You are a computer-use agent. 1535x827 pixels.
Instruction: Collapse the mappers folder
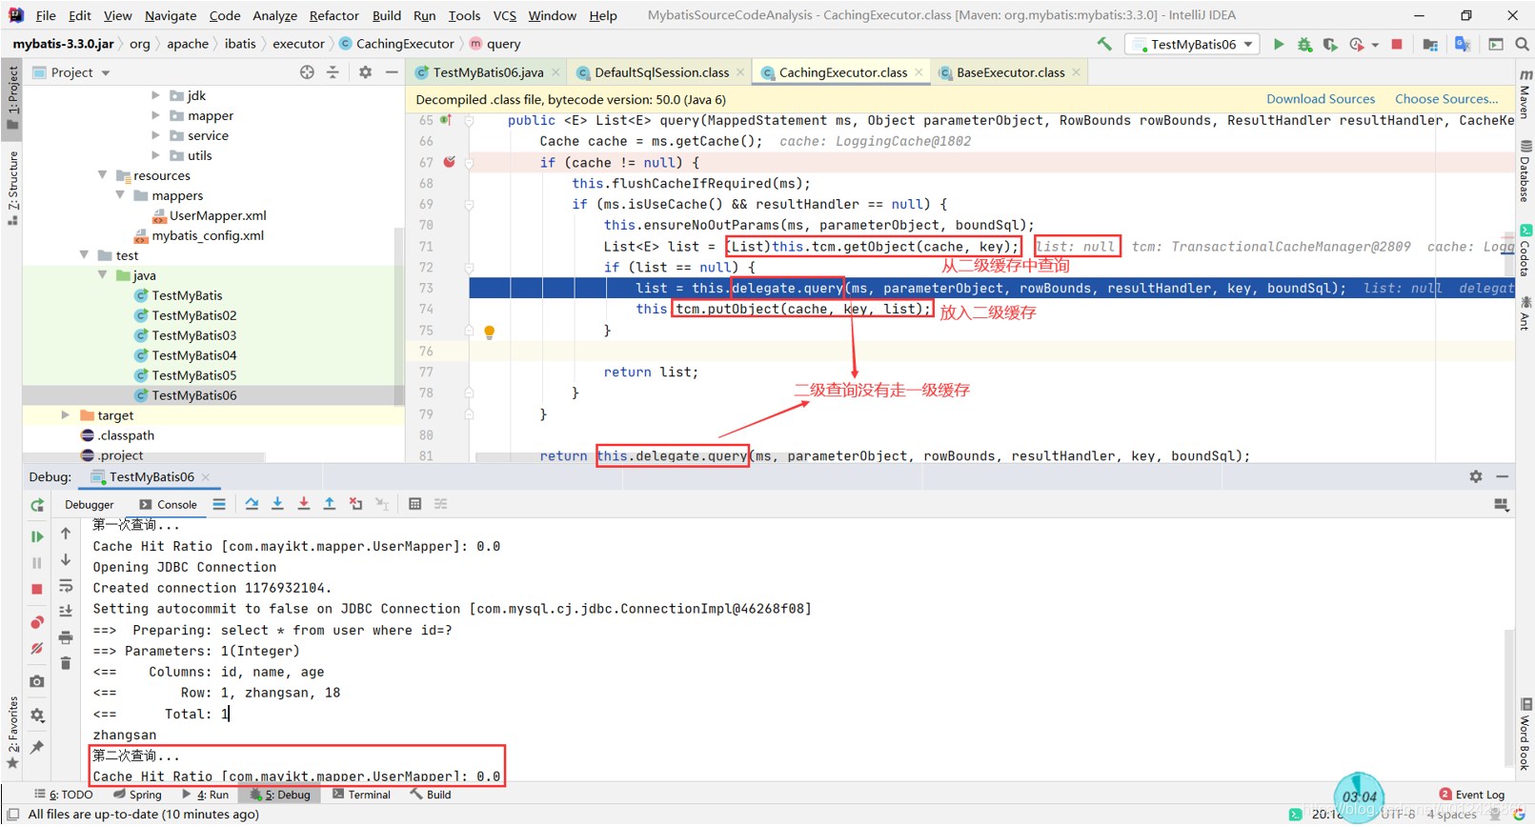pos(120,195)
